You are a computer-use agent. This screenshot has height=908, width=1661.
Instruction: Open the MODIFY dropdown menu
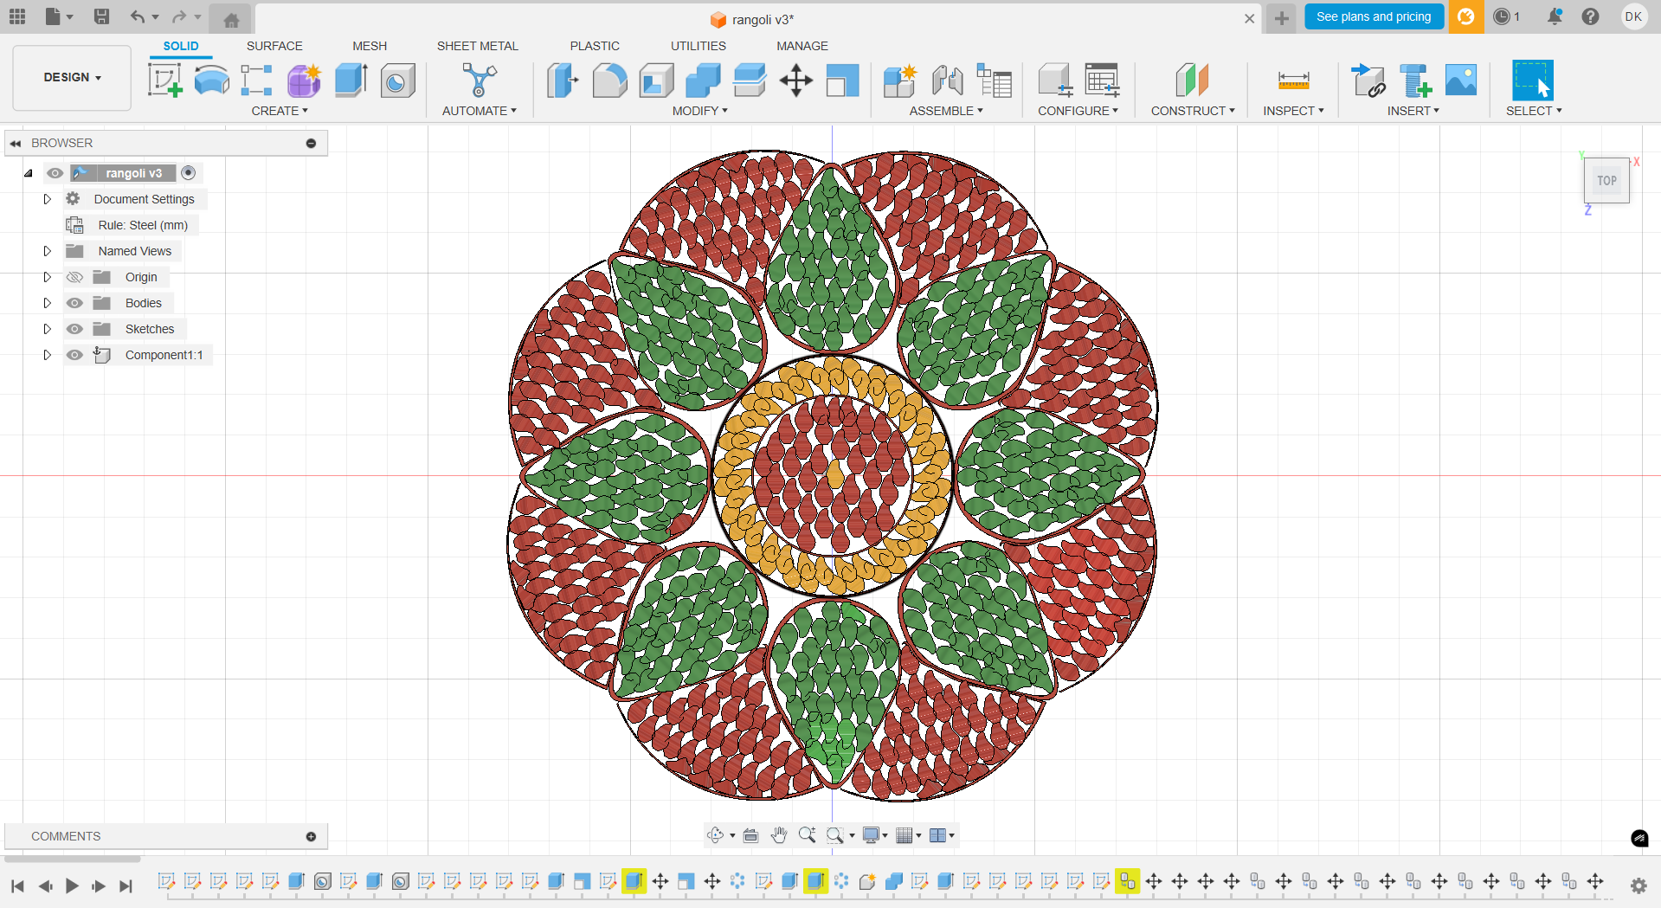(699, 111)
